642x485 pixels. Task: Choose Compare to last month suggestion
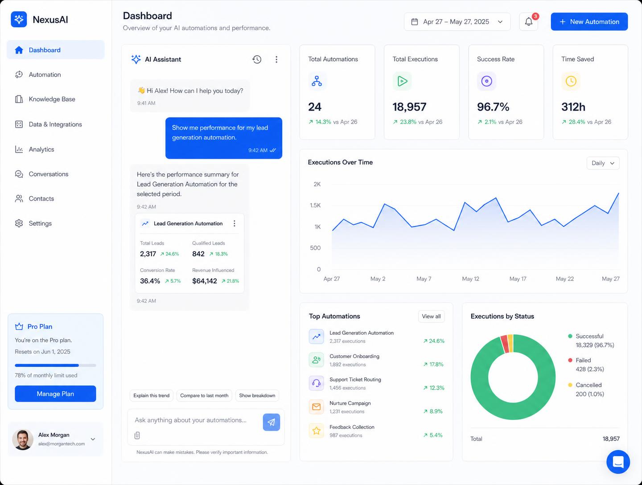pyautogui.click(x=204, y=395)
